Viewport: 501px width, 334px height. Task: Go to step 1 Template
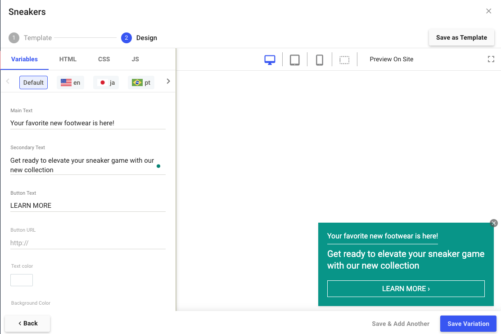click(30, 38)
